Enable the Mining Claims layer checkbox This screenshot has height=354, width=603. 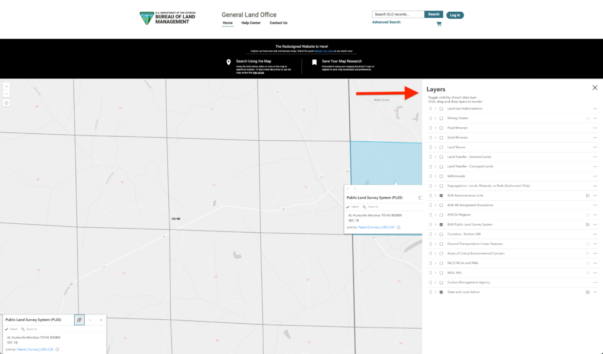(441, 118)
